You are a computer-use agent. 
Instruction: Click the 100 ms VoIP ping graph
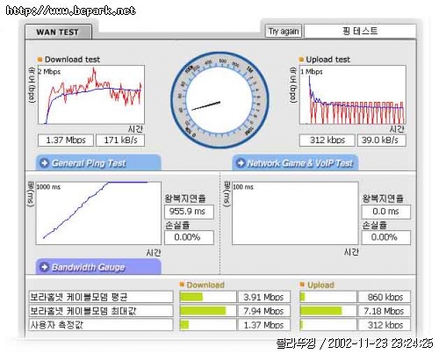click(x=295, y=213)
